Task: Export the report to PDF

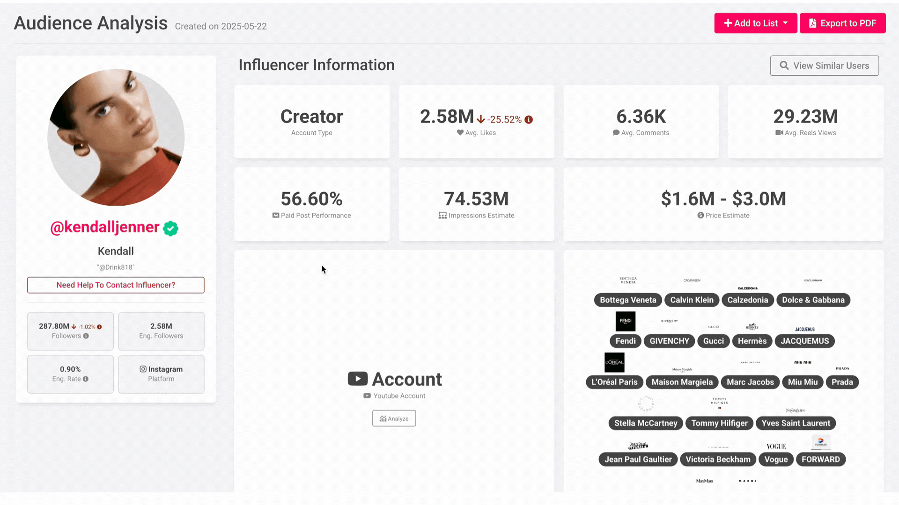Action: click(842, 23)
